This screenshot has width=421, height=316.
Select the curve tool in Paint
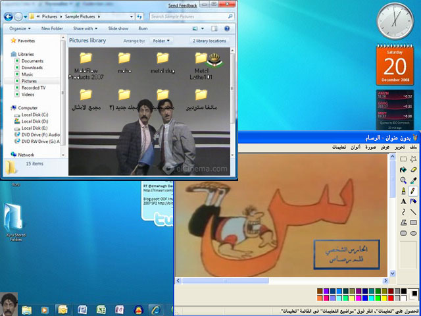[x=403, y=212]
